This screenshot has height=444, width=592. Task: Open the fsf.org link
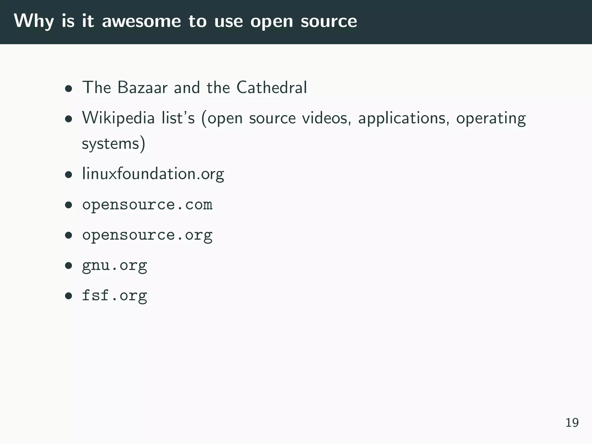(115, 296)
